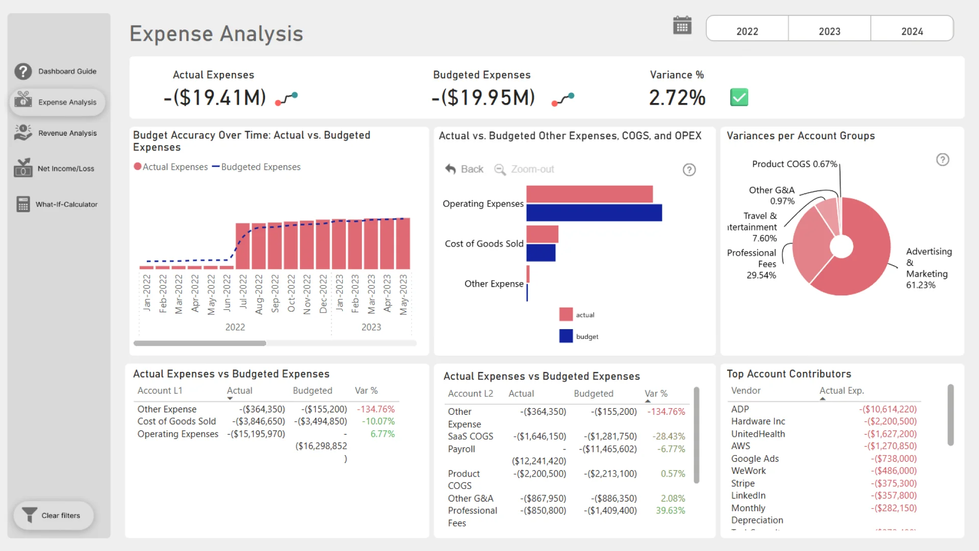Screen dimensions: 979x551
Task: Click the calendar icon beside year selector
Action: 682,26
